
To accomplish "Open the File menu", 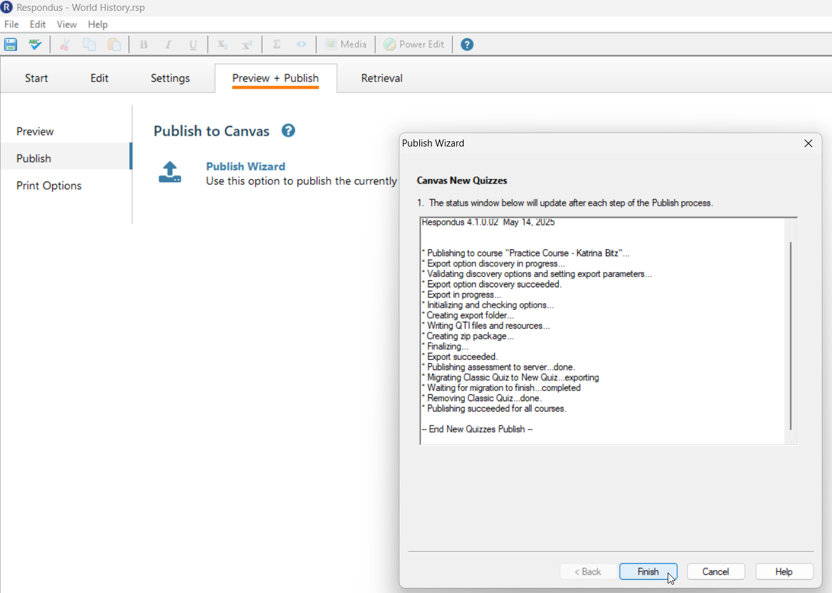I will 11,24.
